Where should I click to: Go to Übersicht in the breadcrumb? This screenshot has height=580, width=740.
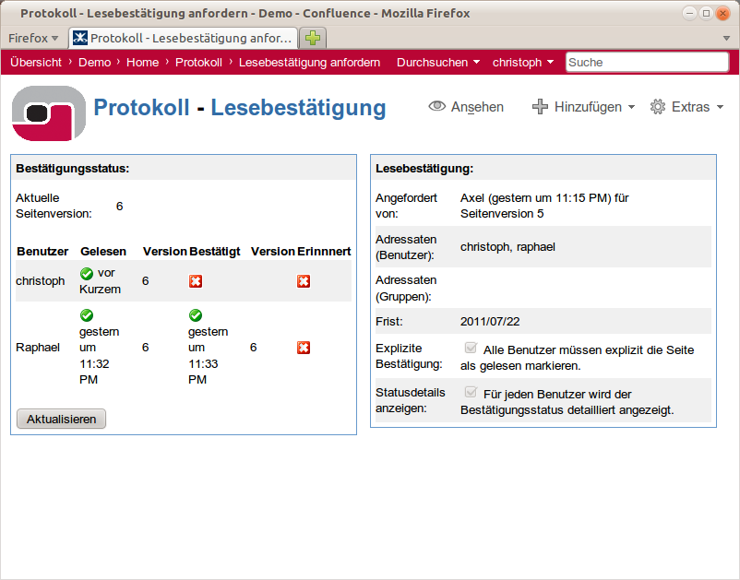click(x=36, y=63)
